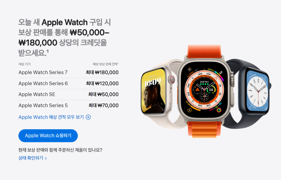Click the 예상 보상 판매 견적 column header
Screen dimensions: 281x180
106,64
